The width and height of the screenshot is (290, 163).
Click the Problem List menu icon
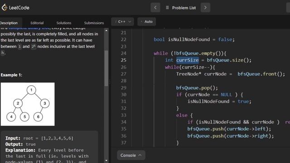(167, 8)
